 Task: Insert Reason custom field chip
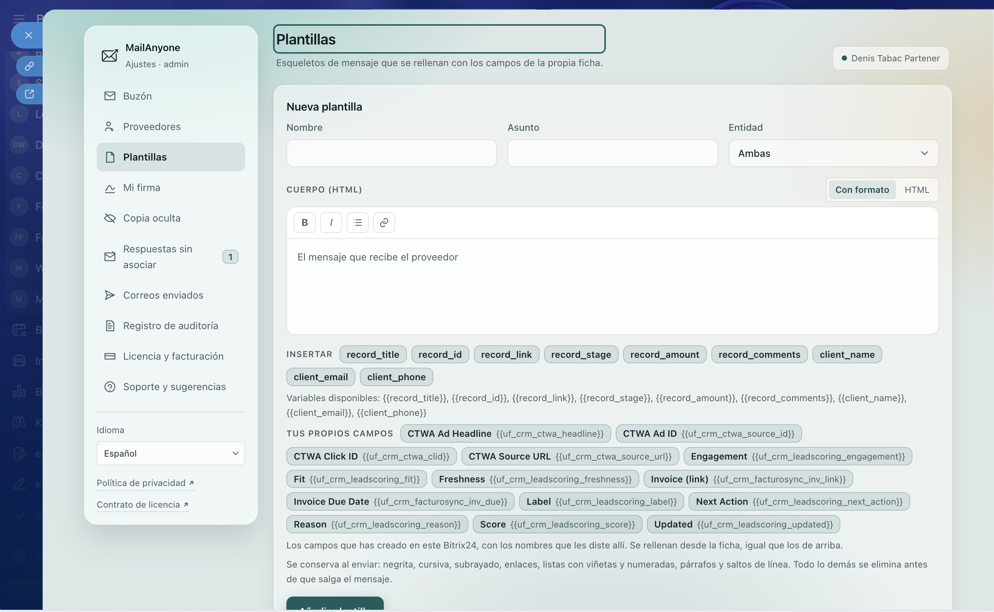(377, 524)
